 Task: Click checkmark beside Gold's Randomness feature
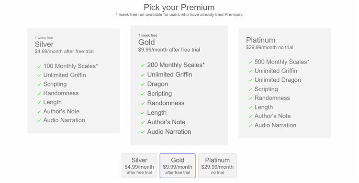143,103
